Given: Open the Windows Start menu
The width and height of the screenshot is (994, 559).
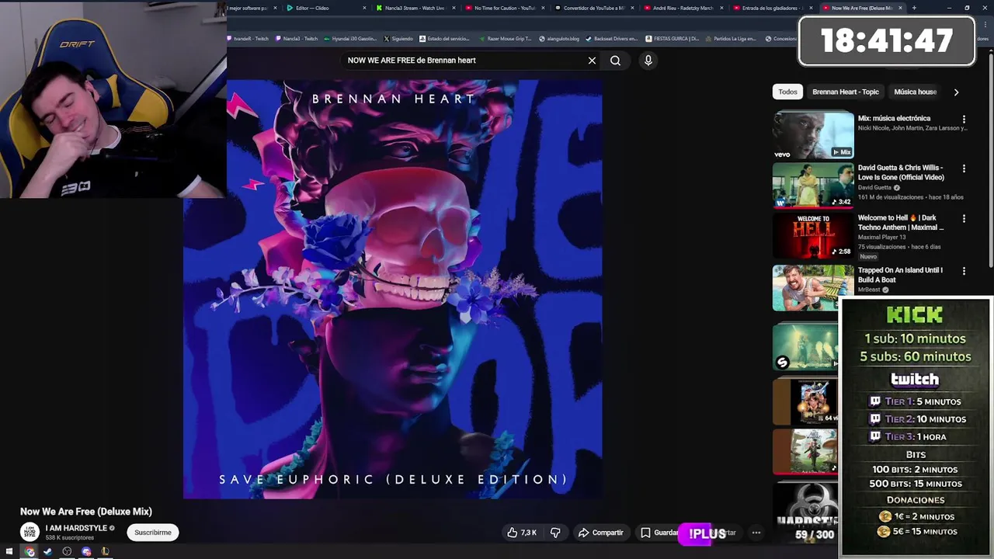Looking at the screenshot, I should click(10, 552).
